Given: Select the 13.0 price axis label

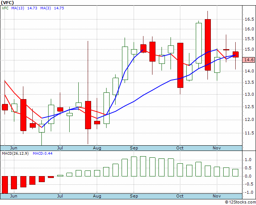Looking at the screenshot, I should tap(249, 94).
